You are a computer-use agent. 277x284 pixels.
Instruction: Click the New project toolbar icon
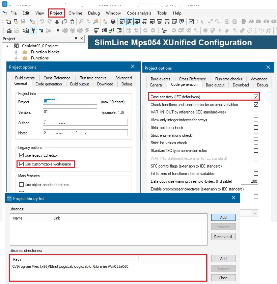[8, 22]
